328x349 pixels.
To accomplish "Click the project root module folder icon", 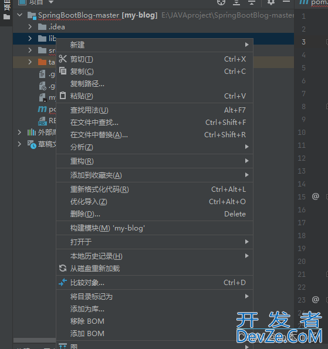I will pos(32,16).
